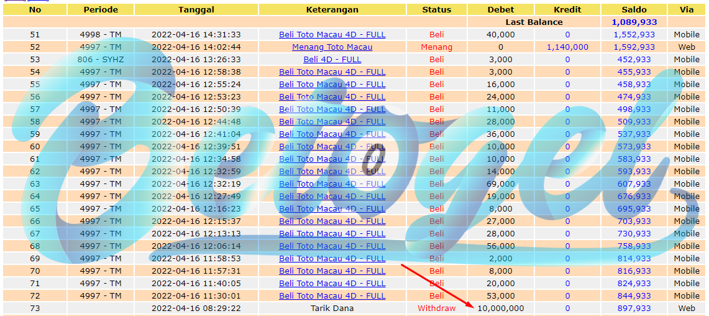Select the 10,000,000 debit amount
The image size is (709, 316).
coord(501,309)
